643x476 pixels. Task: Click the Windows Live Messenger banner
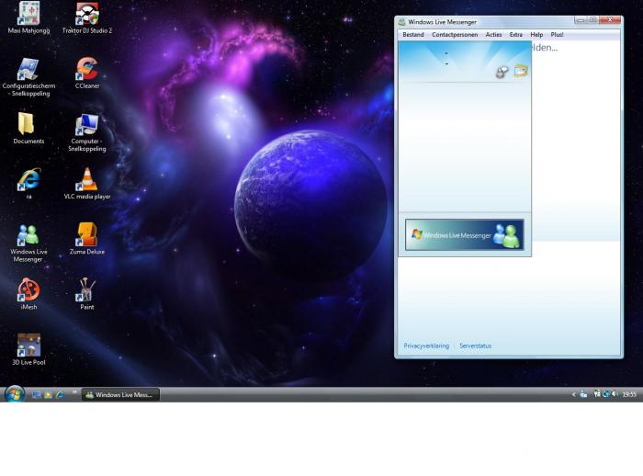click(464, 234)
